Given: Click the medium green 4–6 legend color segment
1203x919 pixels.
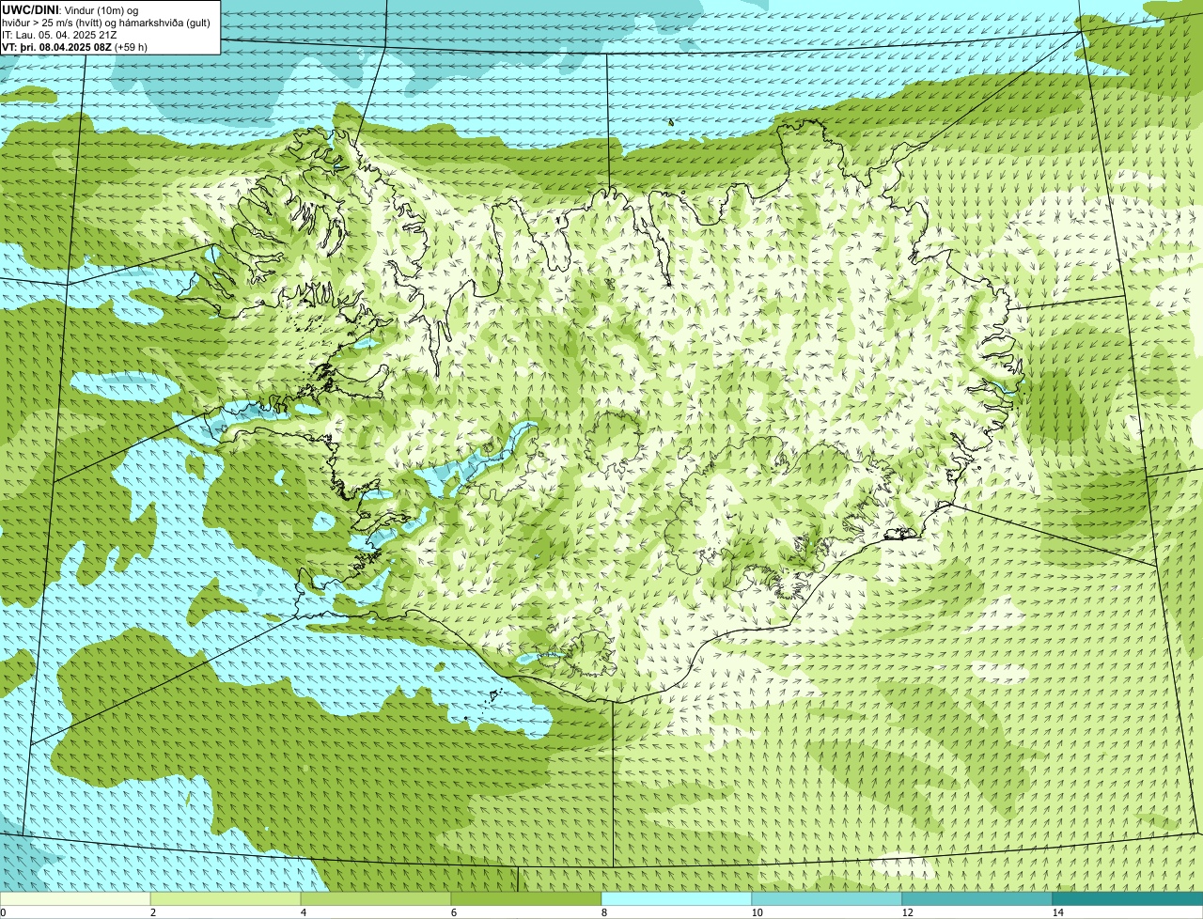Looking at the screenshot, I should (x=376, y=899).
